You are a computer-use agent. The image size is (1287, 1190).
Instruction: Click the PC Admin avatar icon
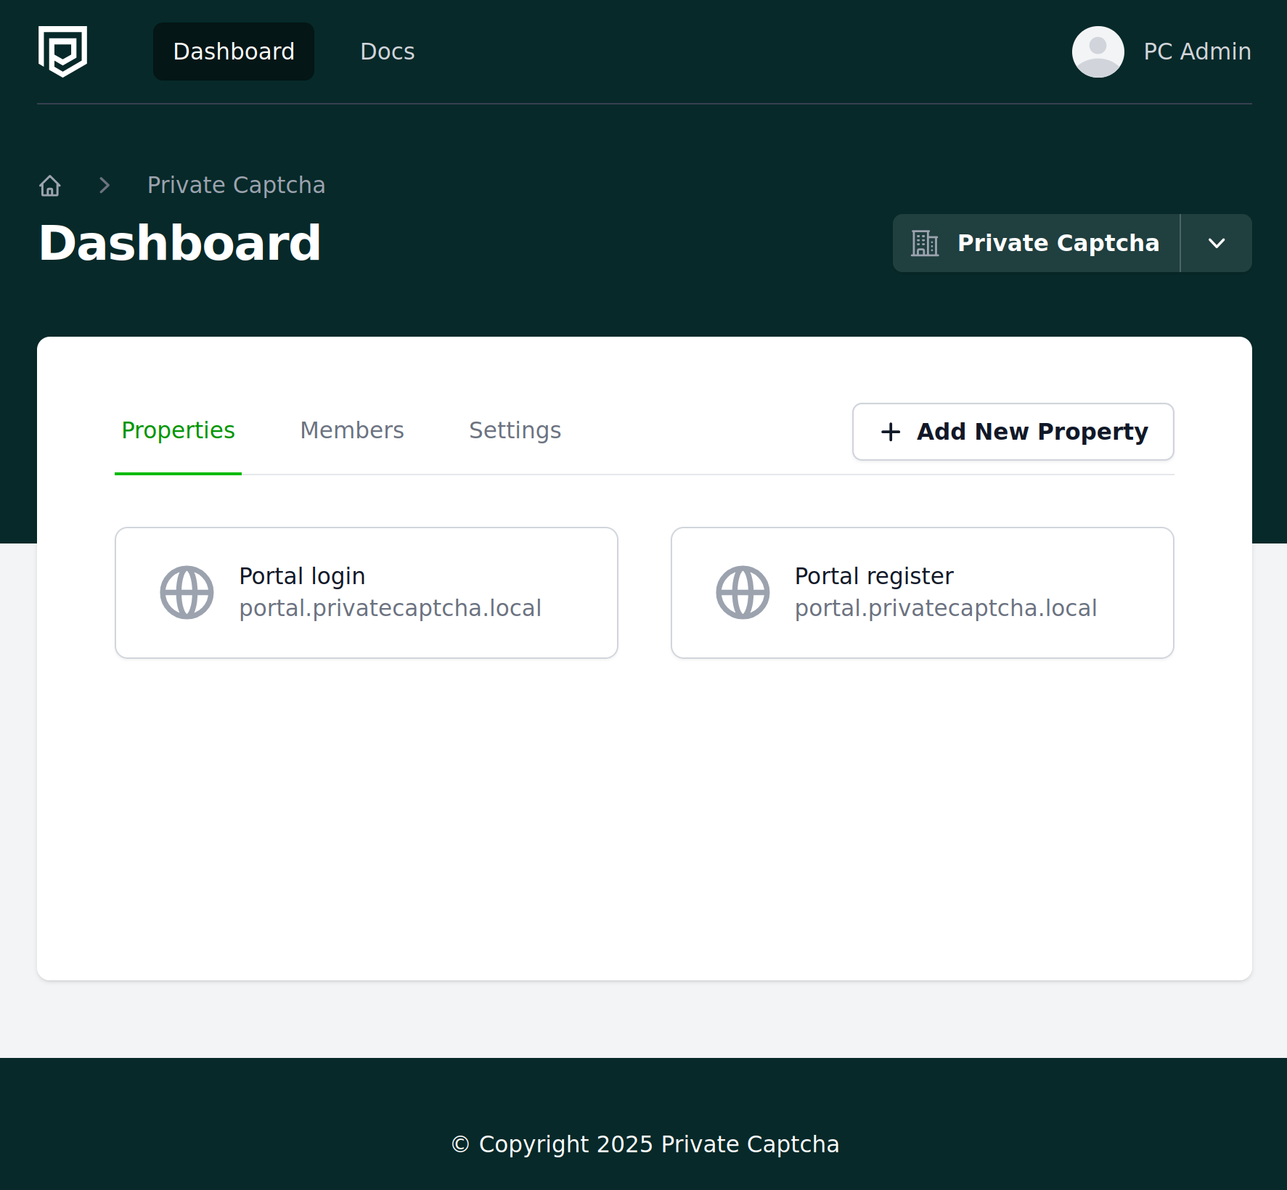(x=1098, y=52)
